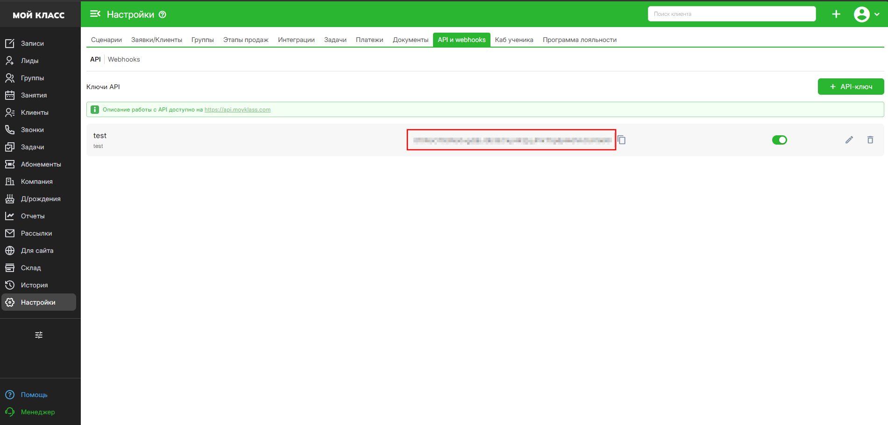This screenshot has width=888, height=425.
Task: Click the green info icon in API notice
Action: (95, 110)
